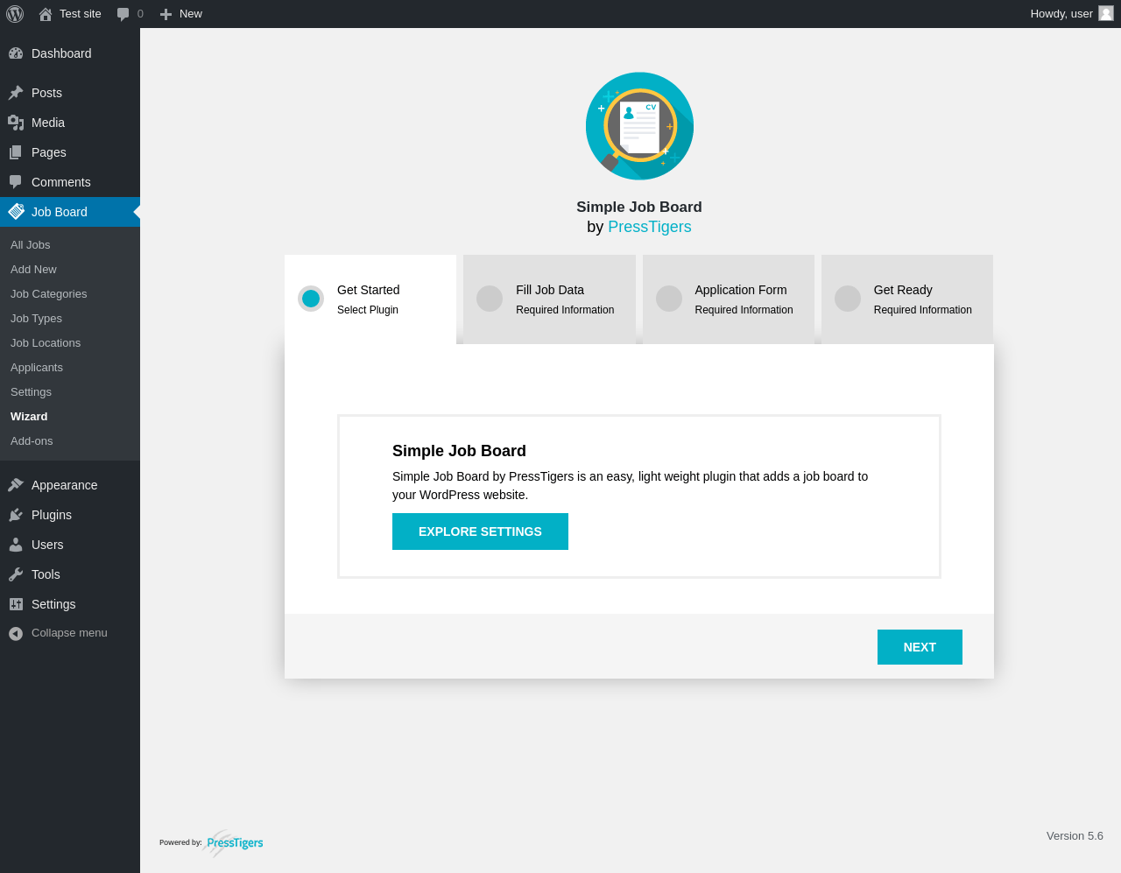Switch to the Fill Job Data tab
Viewport: 1121px width, 873px height.
549,299
